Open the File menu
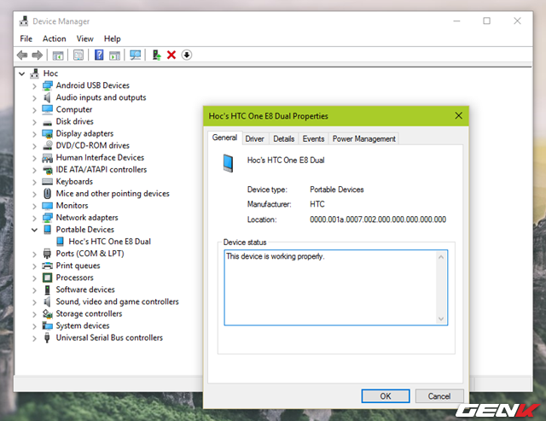Screen dimensions: 546x421 (x=26, y=38)
